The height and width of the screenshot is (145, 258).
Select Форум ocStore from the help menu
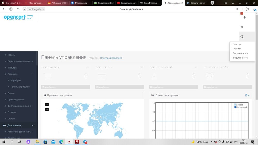tap(240, 58)
